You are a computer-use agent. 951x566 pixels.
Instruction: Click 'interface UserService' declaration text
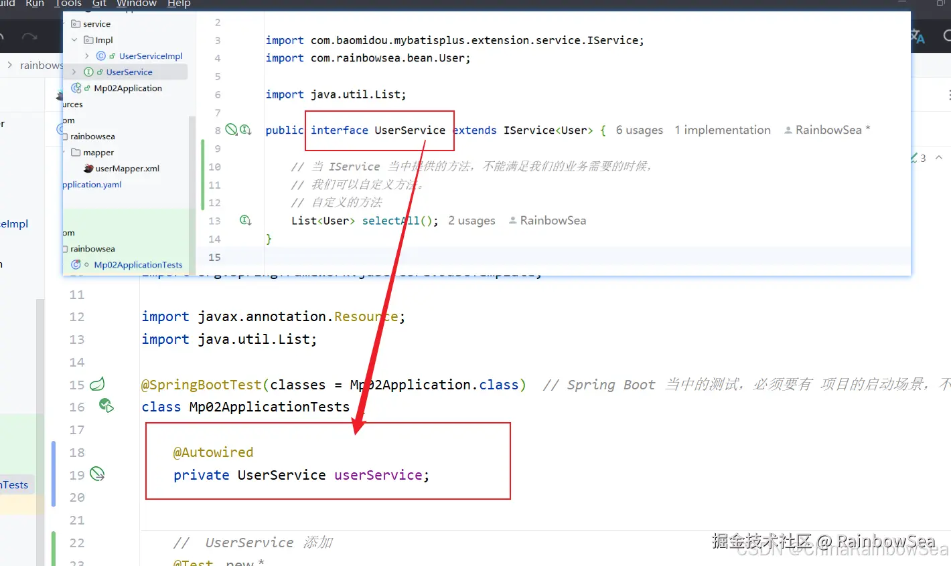pyautogui.click(x=378, y=130)
